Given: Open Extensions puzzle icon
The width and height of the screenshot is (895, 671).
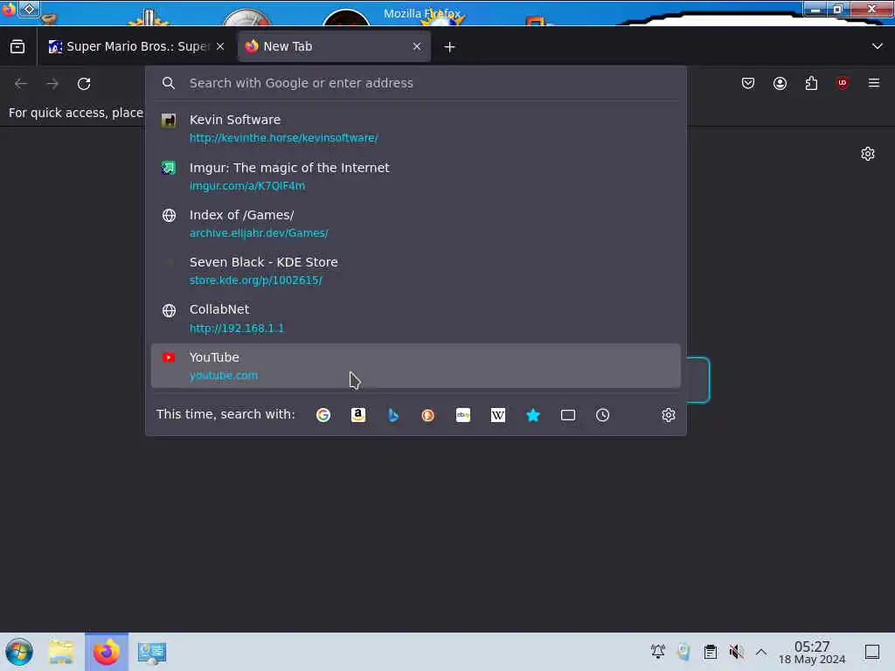Looking at the screenshot, I should point(811,83).
